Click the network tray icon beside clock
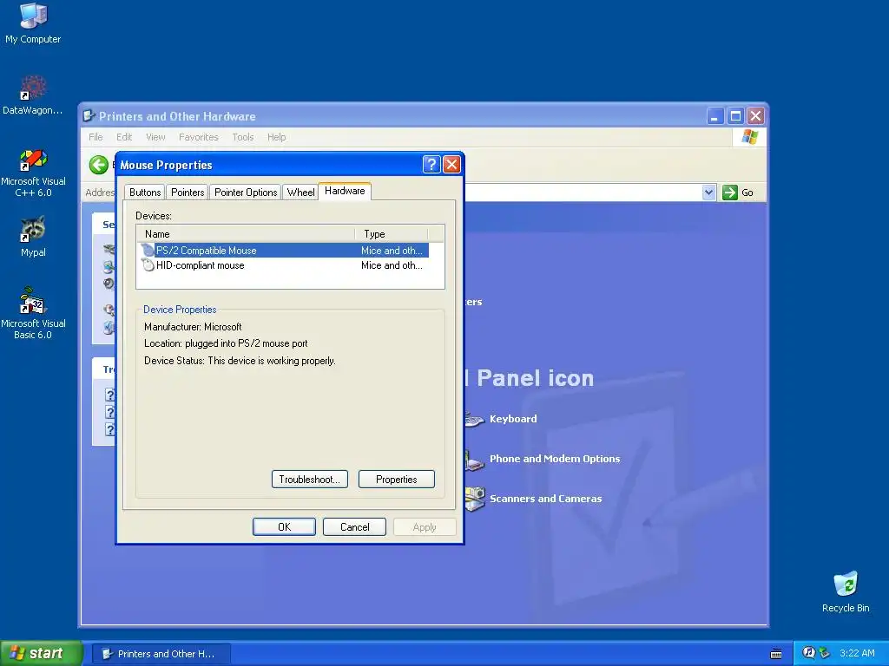The image size is (889, 666). point(825,653)
